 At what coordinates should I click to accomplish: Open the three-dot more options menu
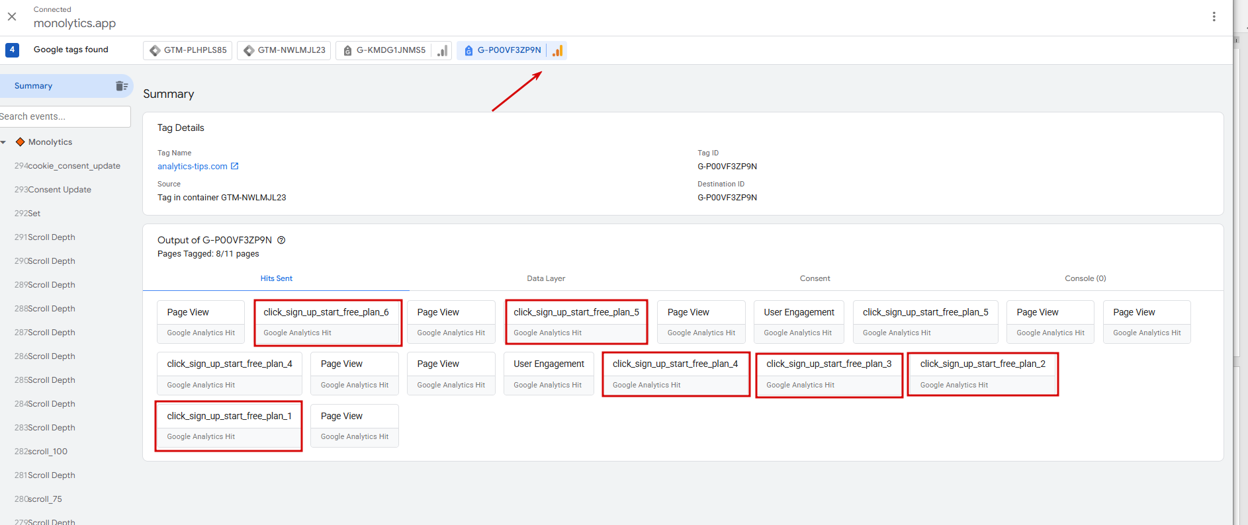click(x=1214, y=17)
